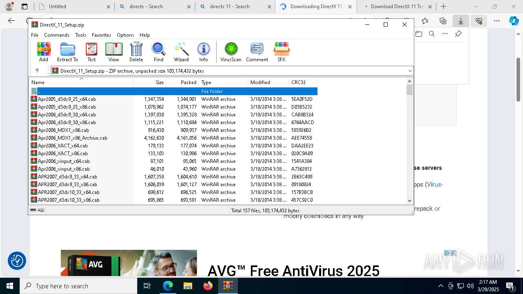Open File Explorer from the taskbar
This screenshot has height=294, width=523.
click(188, 286)
